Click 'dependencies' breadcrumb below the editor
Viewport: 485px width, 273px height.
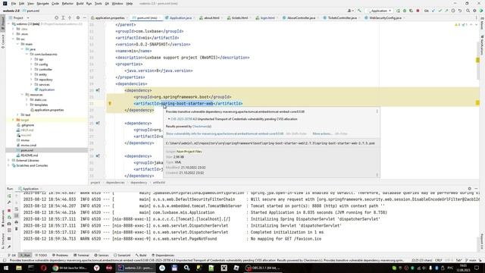click(x=115, y=183)
